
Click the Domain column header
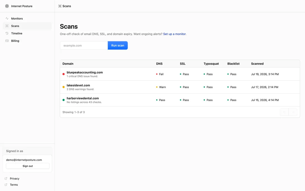point(68,64)
